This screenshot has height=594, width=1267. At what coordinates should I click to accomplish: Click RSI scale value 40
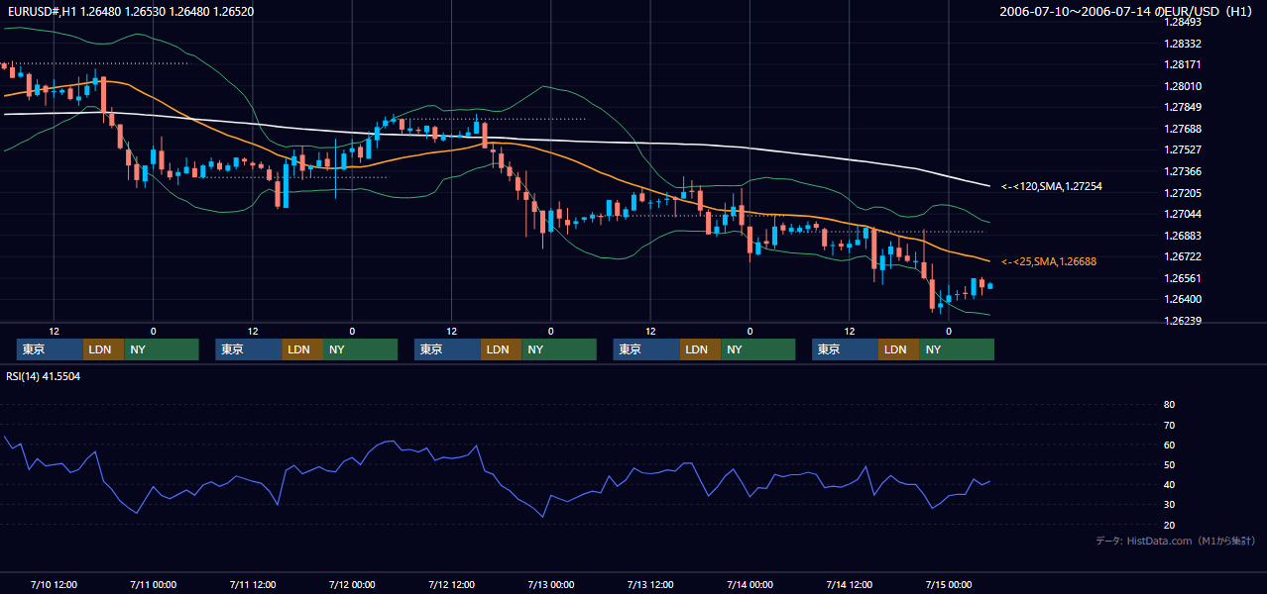1169,484
